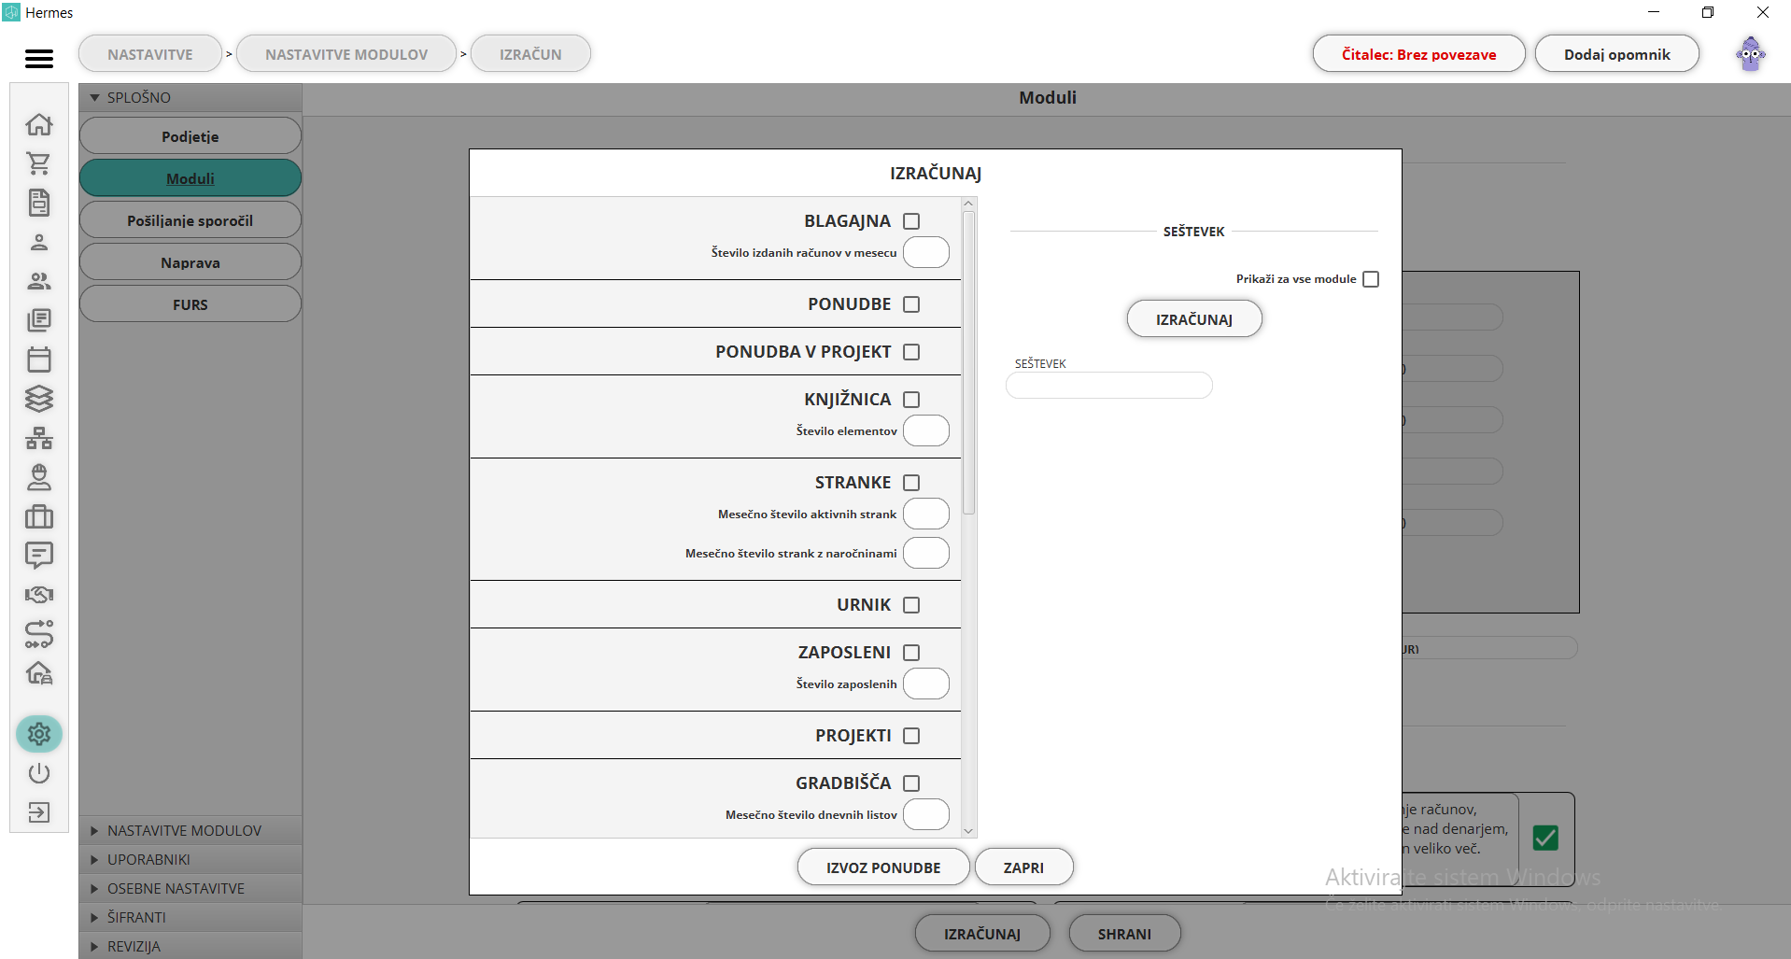Screen dimensions: 1791x959
Task: Open the route path icon
Action: pyautogui.click(x=39, y=634)
